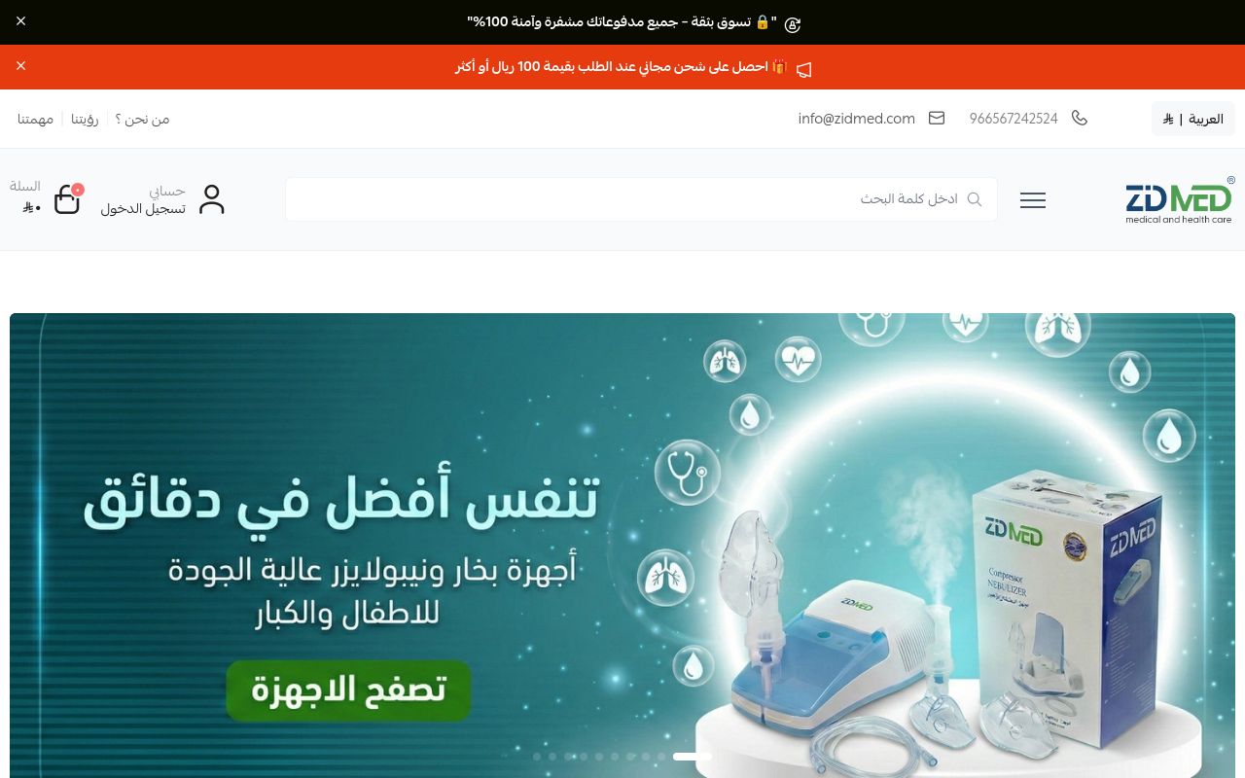Click the green تصفح الاجهزة button

pyautogui.click(x=348, y=690)
